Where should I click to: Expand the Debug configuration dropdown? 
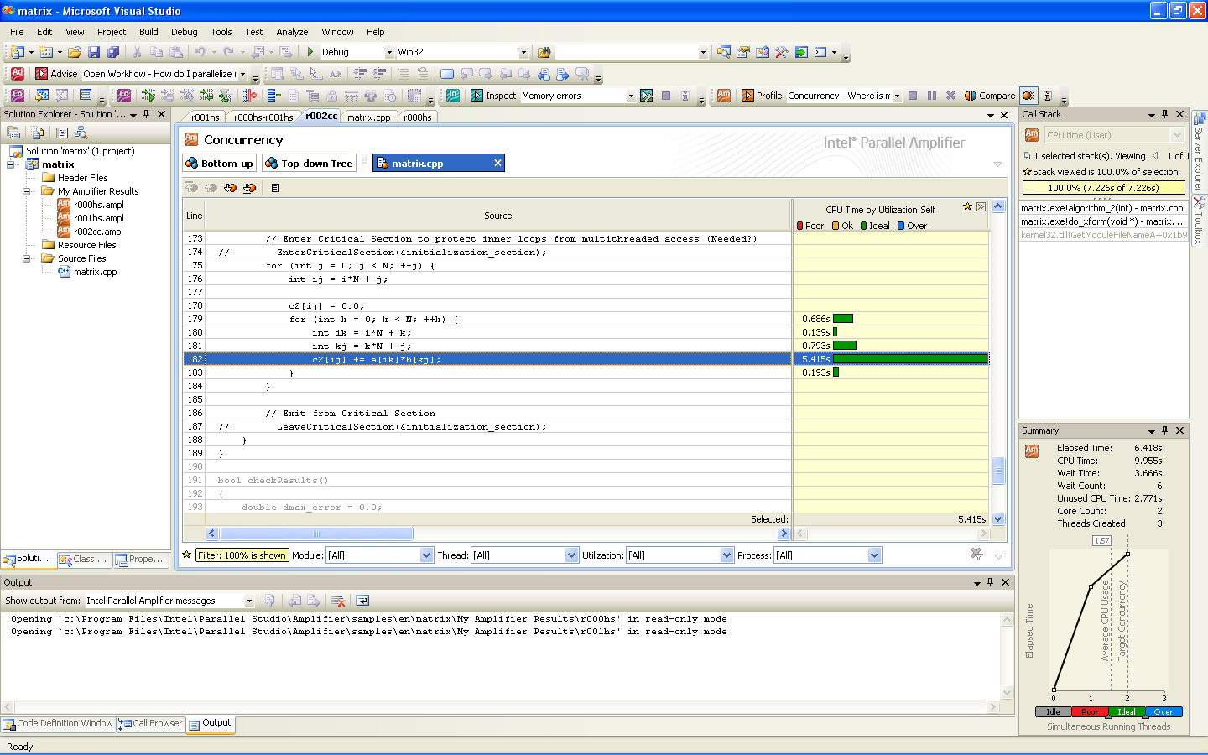pyautogui.click(x=389, y=52)
